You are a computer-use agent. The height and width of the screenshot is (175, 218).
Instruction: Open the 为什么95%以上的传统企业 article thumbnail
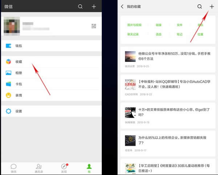(130, 140)
